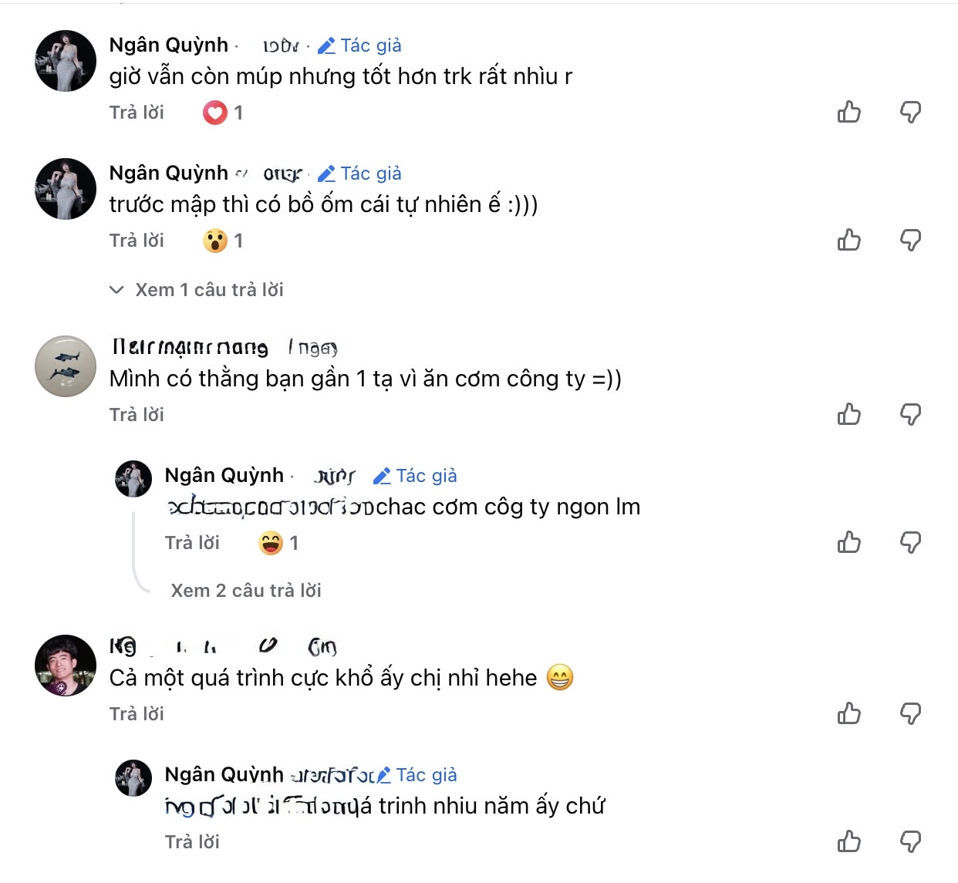The image size is (958, 883).
Task: Open Ngân Quỳnh's profile name on first comment
Action: (169, 45)
